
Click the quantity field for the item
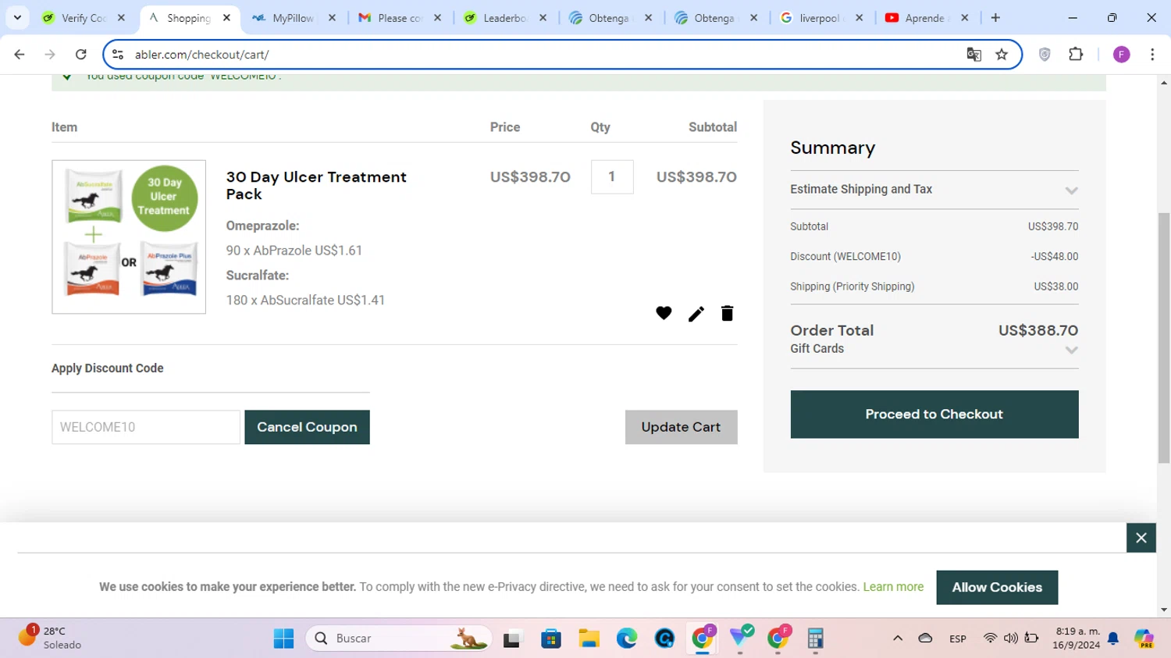point(612,177)
